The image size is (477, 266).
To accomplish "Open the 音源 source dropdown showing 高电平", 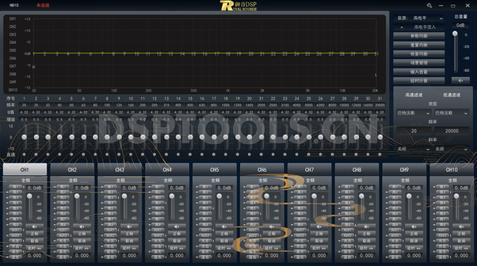I will [428, 18].
